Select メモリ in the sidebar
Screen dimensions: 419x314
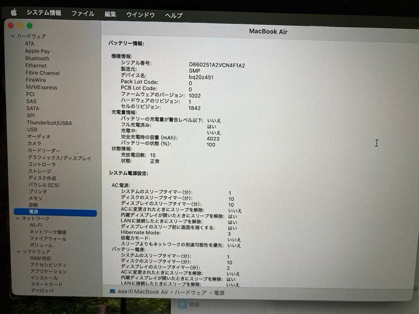36,198
